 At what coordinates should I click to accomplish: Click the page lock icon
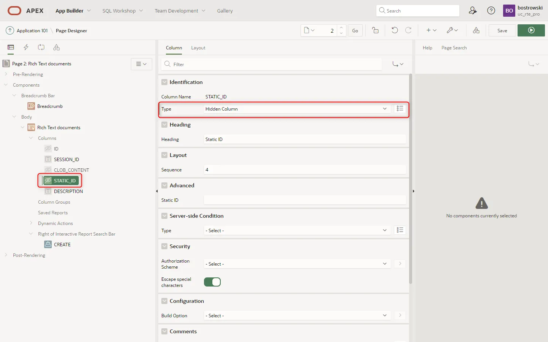[x=375, y=30]
